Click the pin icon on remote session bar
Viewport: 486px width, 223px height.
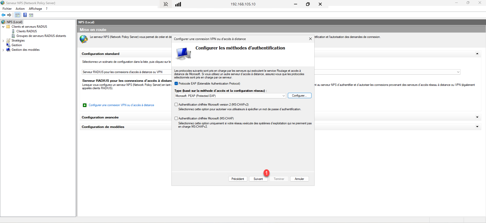pos(166,4)
